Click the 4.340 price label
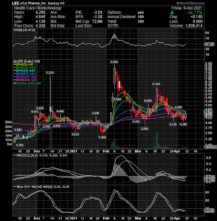The width and height of the screenshot is (217, 221). (x=96, y=113)
